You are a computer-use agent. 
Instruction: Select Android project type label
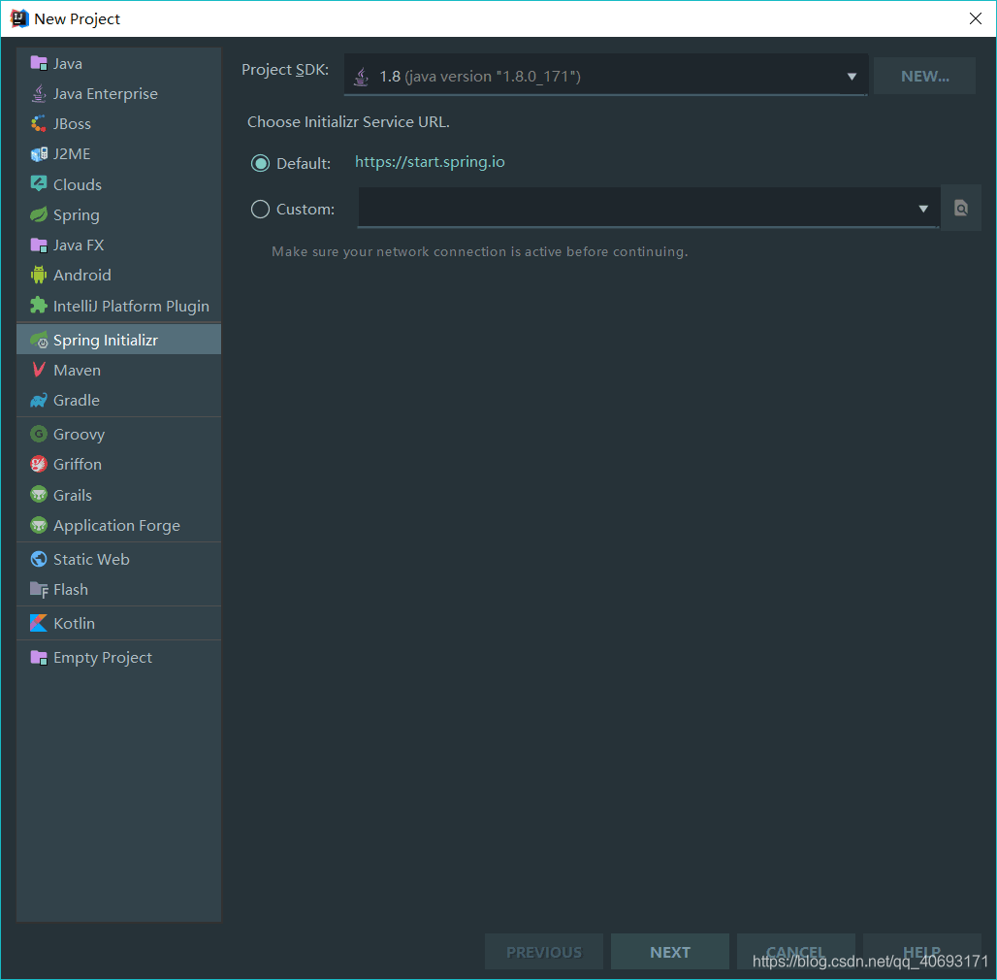pos(82,275)
